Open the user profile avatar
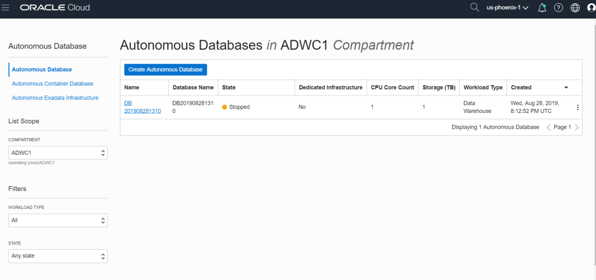596x280 pixels. click(x=591, y=8)
